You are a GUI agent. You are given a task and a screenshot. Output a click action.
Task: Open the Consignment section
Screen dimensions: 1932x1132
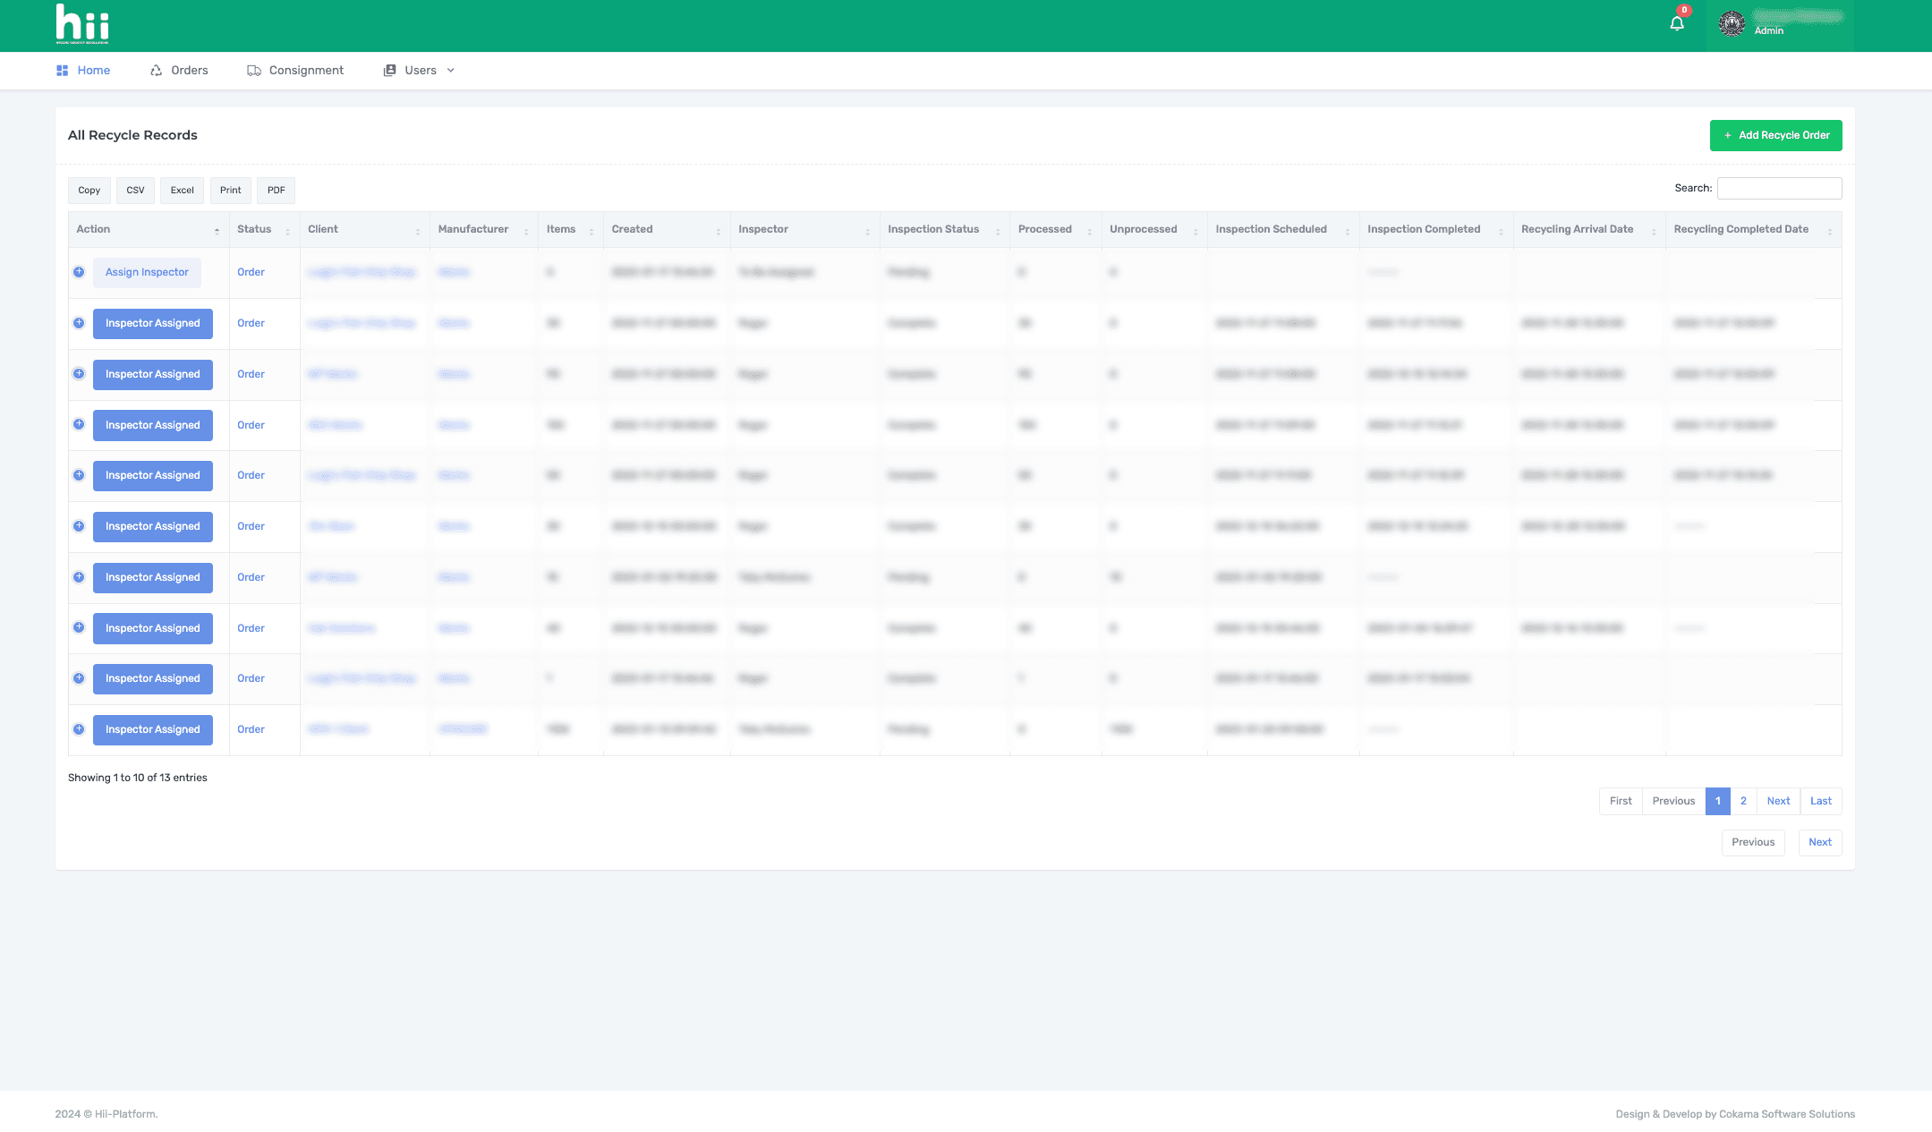coord(295,71)
